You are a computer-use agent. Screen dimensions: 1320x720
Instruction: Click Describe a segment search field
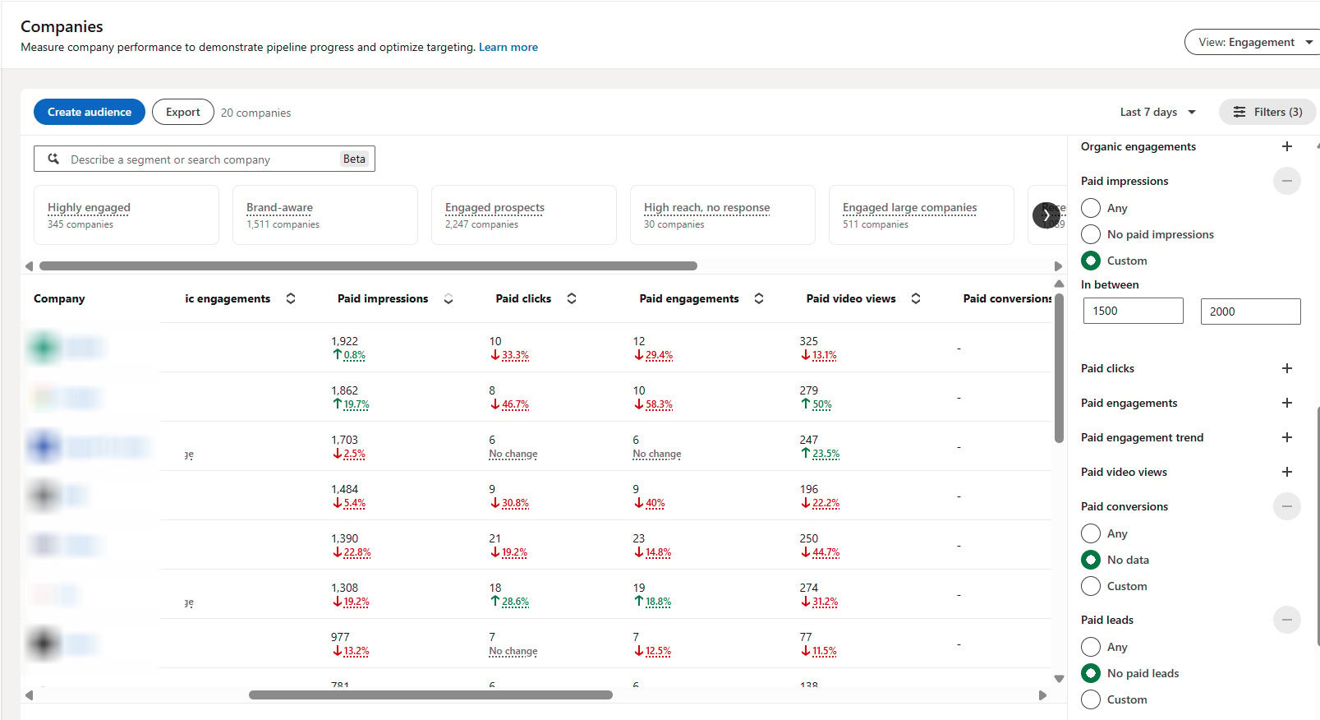pyautogui.click(x=205, y=159)
